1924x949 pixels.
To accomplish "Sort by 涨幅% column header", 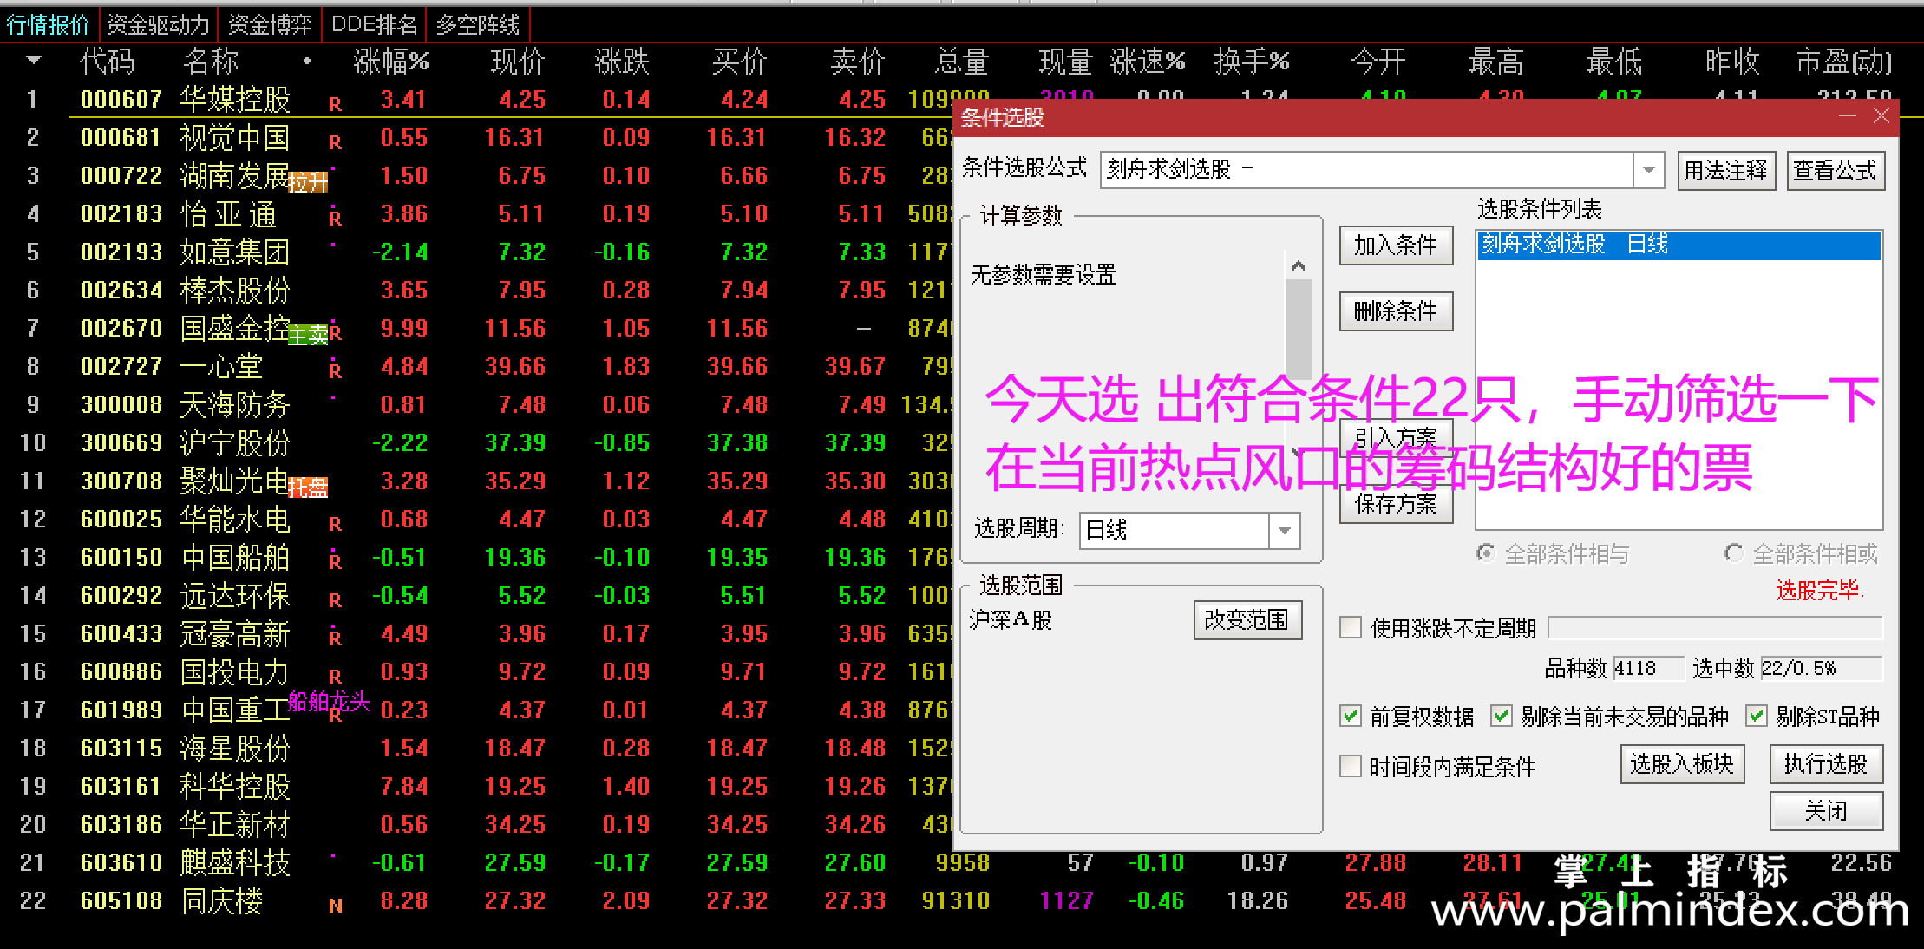I will (391, 62).
